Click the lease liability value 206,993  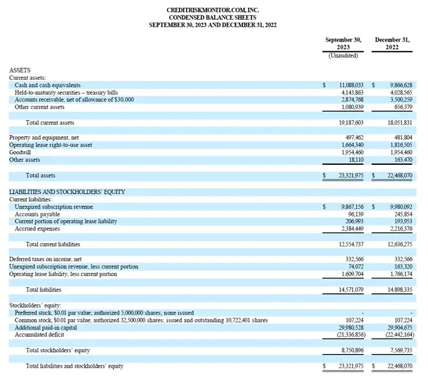point(354,221)
